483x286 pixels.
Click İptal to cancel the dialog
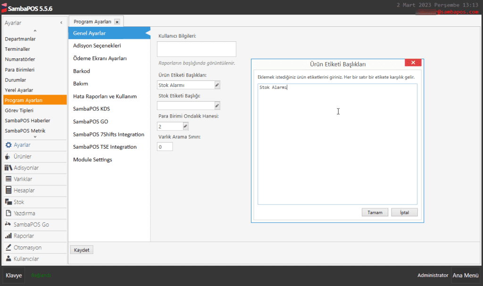[404, 213]
